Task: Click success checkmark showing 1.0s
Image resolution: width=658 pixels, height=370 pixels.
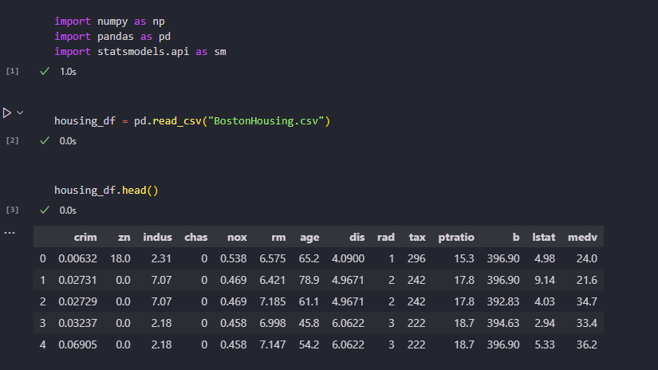Action: [x=45, y=71]
